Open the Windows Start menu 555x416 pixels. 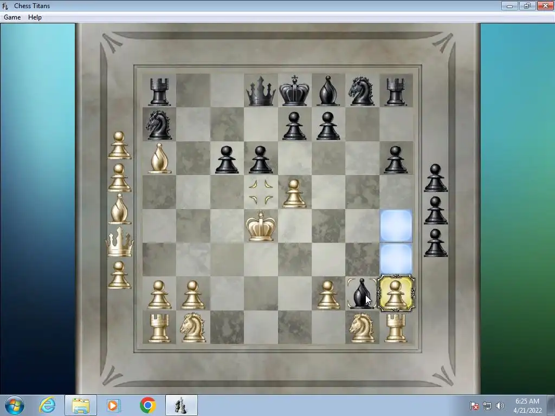[15, 405]
